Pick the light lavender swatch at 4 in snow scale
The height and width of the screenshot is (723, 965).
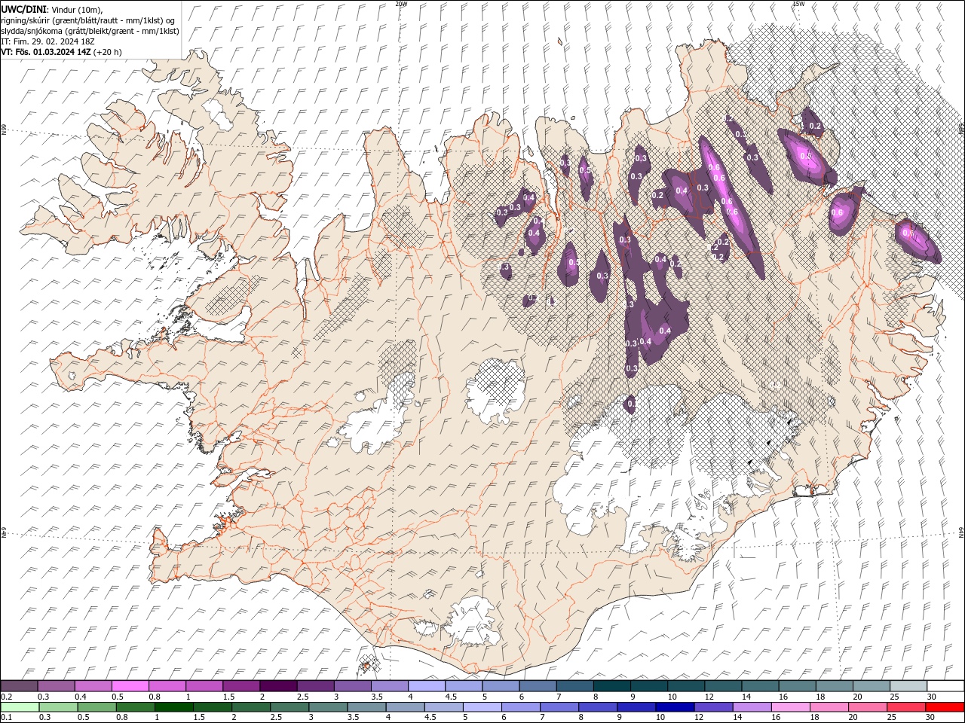[427, 686]
